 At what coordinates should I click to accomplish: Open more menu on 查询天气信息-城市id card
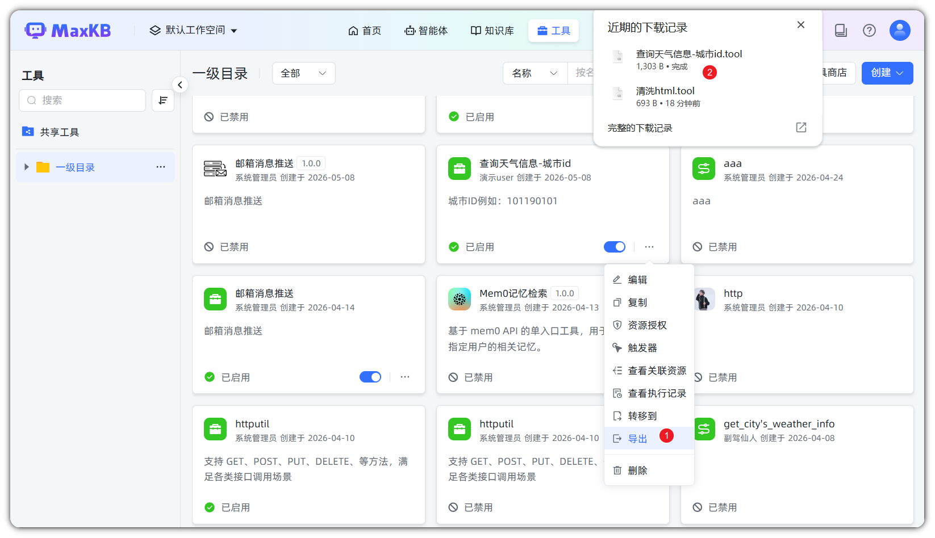649,247
